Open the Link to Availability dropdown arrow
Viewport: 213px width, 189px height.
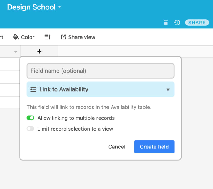point(168,89)
